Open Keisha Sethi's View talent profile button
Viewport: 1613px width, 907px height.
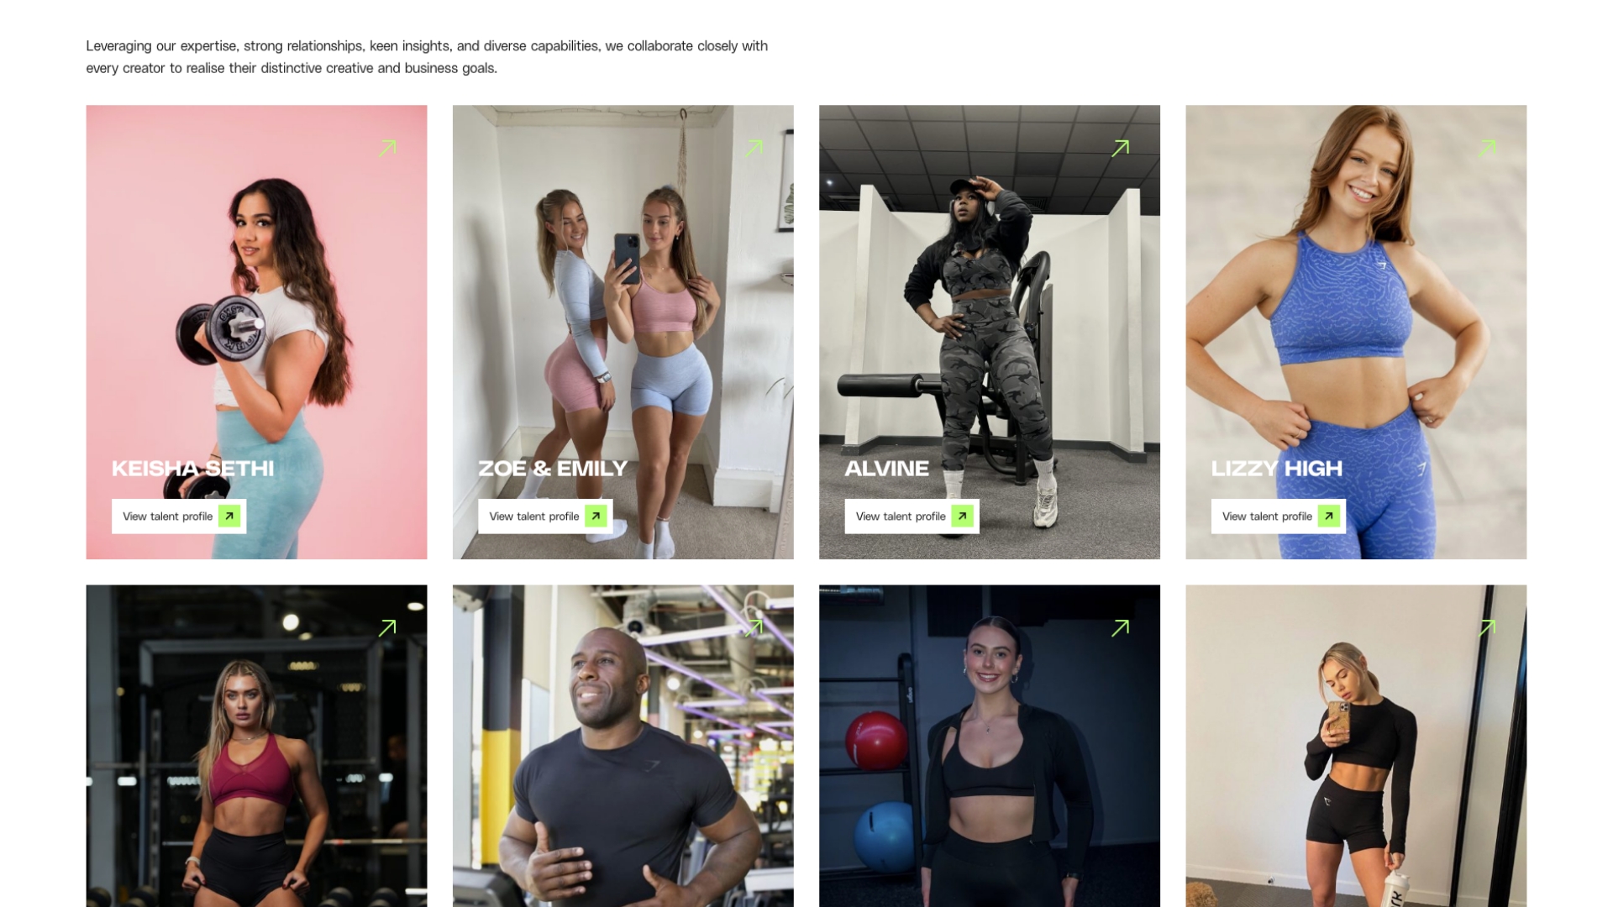(x=179, y=516)
